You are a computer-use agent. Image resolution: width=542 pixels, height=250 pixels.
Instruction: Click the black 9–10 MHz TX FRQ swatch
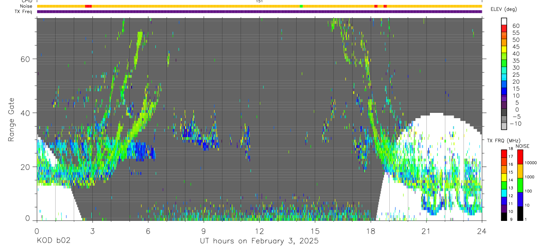(504, 216)
